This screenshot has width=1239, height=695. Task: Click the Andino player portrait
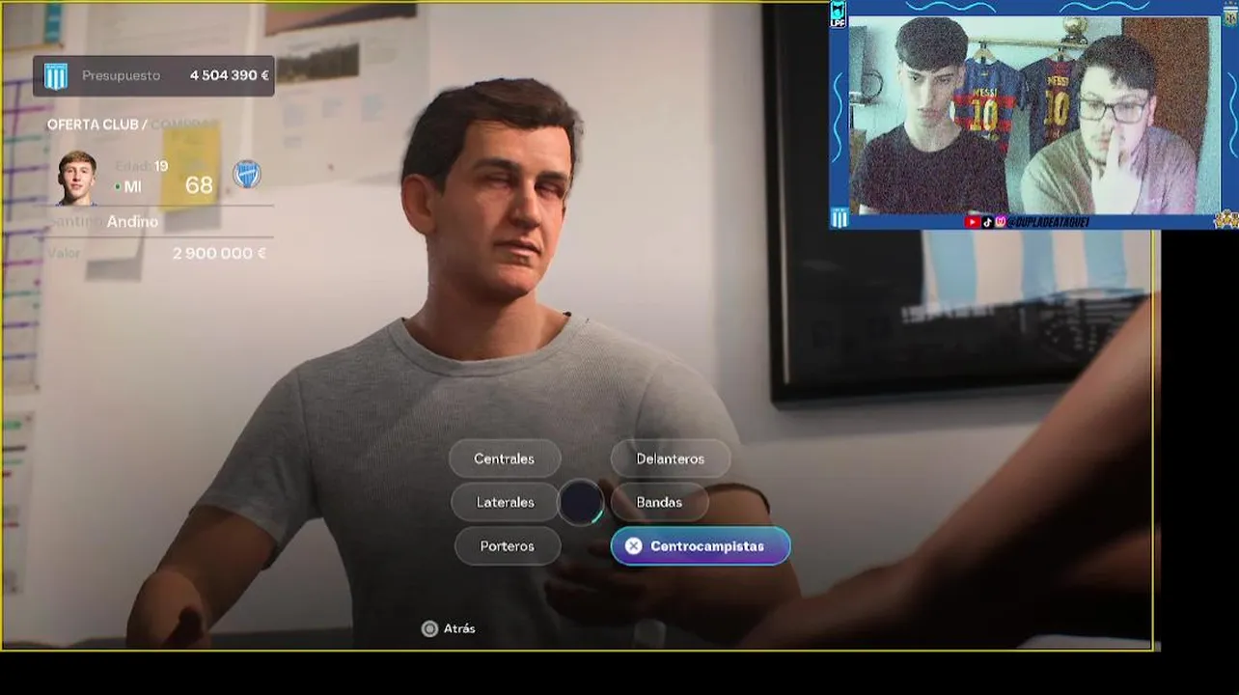(x=77, y=178)
